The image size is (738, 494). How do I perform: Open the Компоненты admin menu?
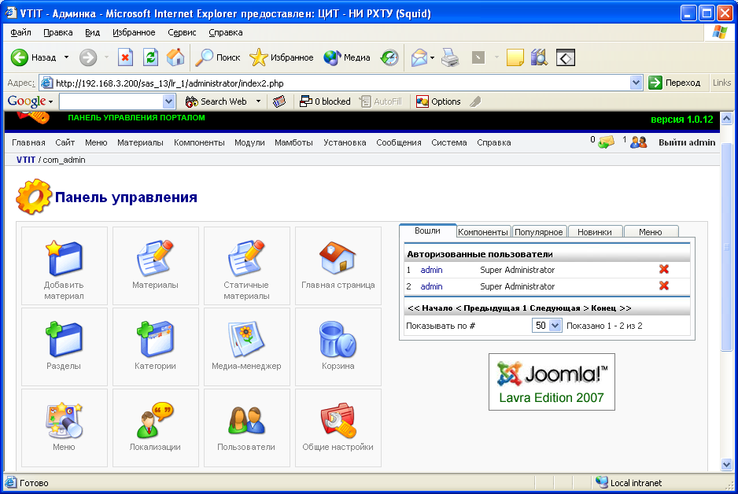(199, 142)
